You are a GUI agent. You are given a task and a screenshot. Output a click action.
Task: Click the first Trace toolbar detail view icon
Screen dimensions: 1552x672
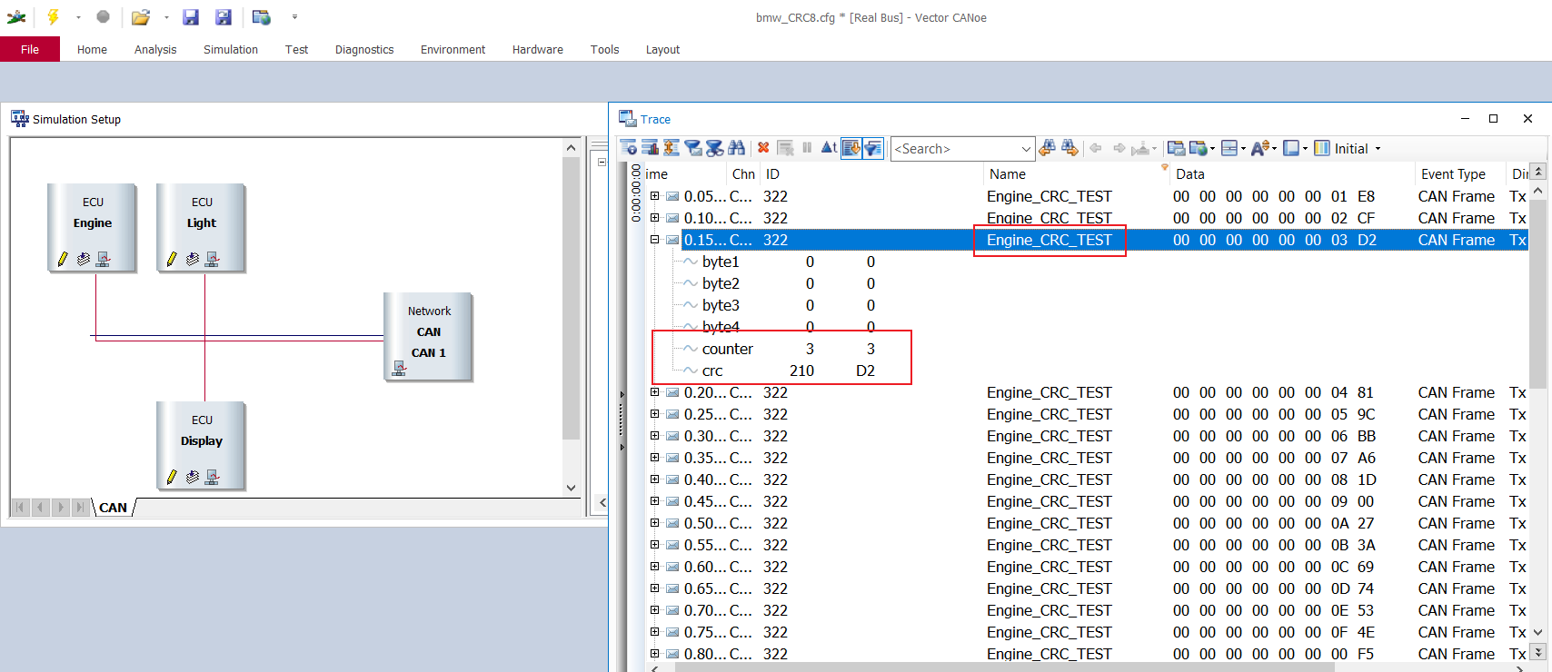pyautogui.click(x=628, y=148)
